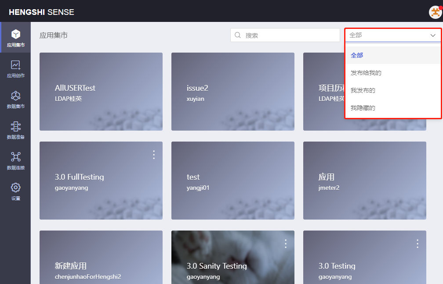Open 数据集市 sidebar icon
This screenshot has width=443, height=284.
tap(16, 96)
